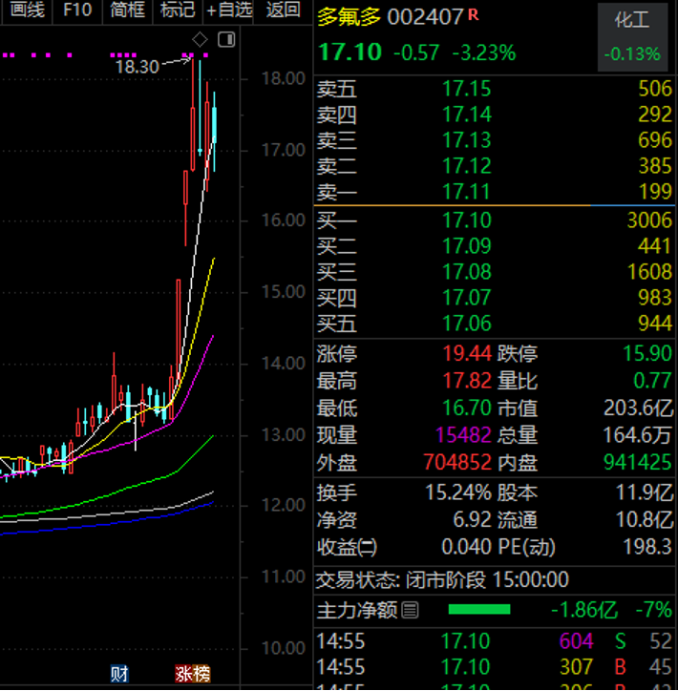Switch to 简框 simple frame view
Image resolution: width=678 pixels, height=691 pixels.
click(127, 10)
